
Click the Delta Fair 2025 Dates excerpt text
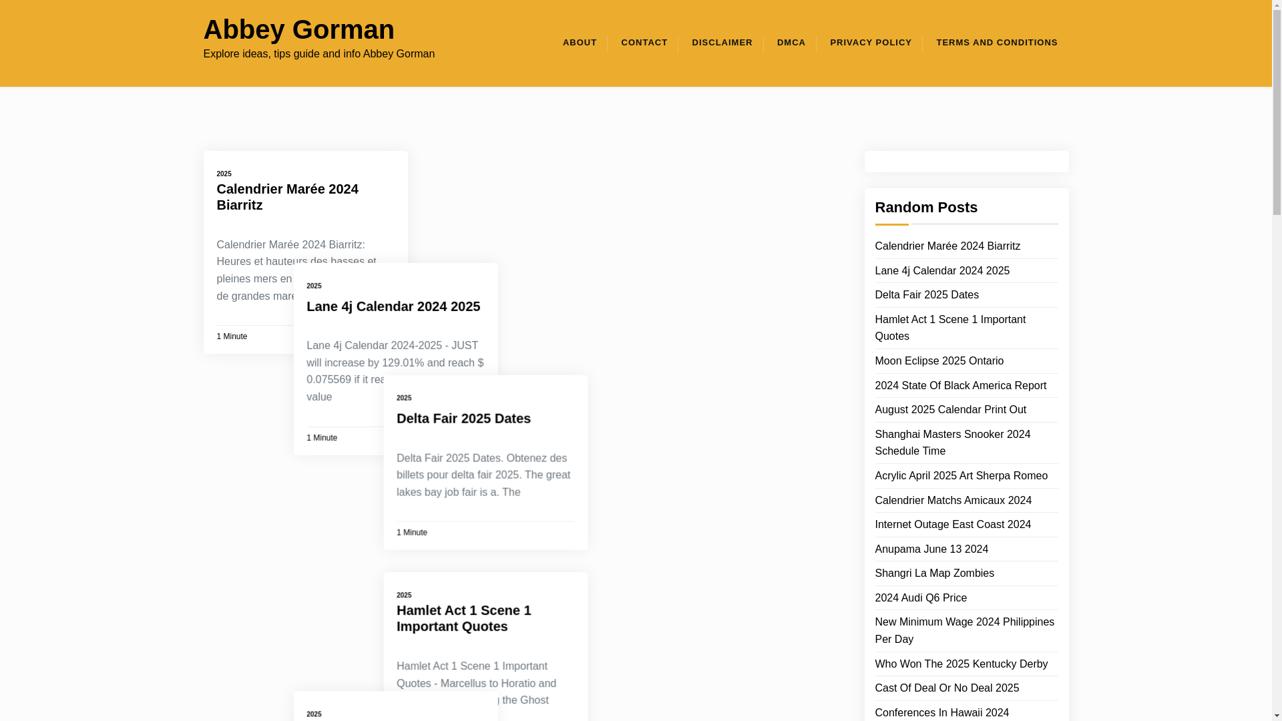coord(483,475)
